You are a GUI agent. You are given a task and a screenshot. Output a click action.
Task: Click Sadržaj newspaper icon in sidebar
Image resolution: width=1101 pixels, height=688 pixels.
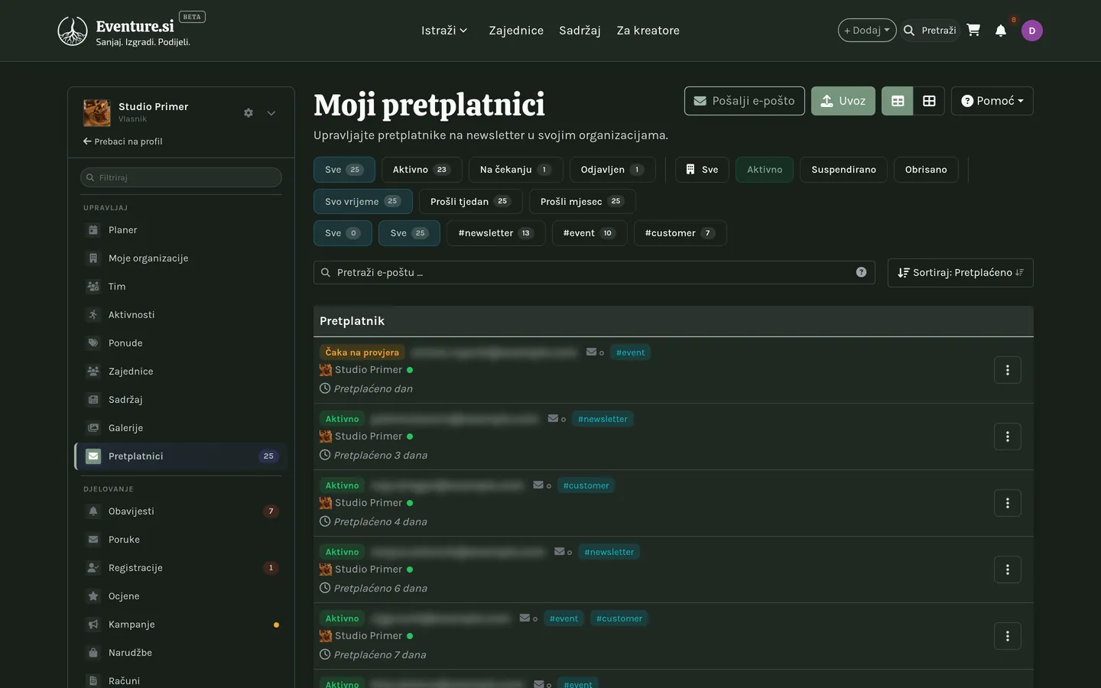point(93,400)
